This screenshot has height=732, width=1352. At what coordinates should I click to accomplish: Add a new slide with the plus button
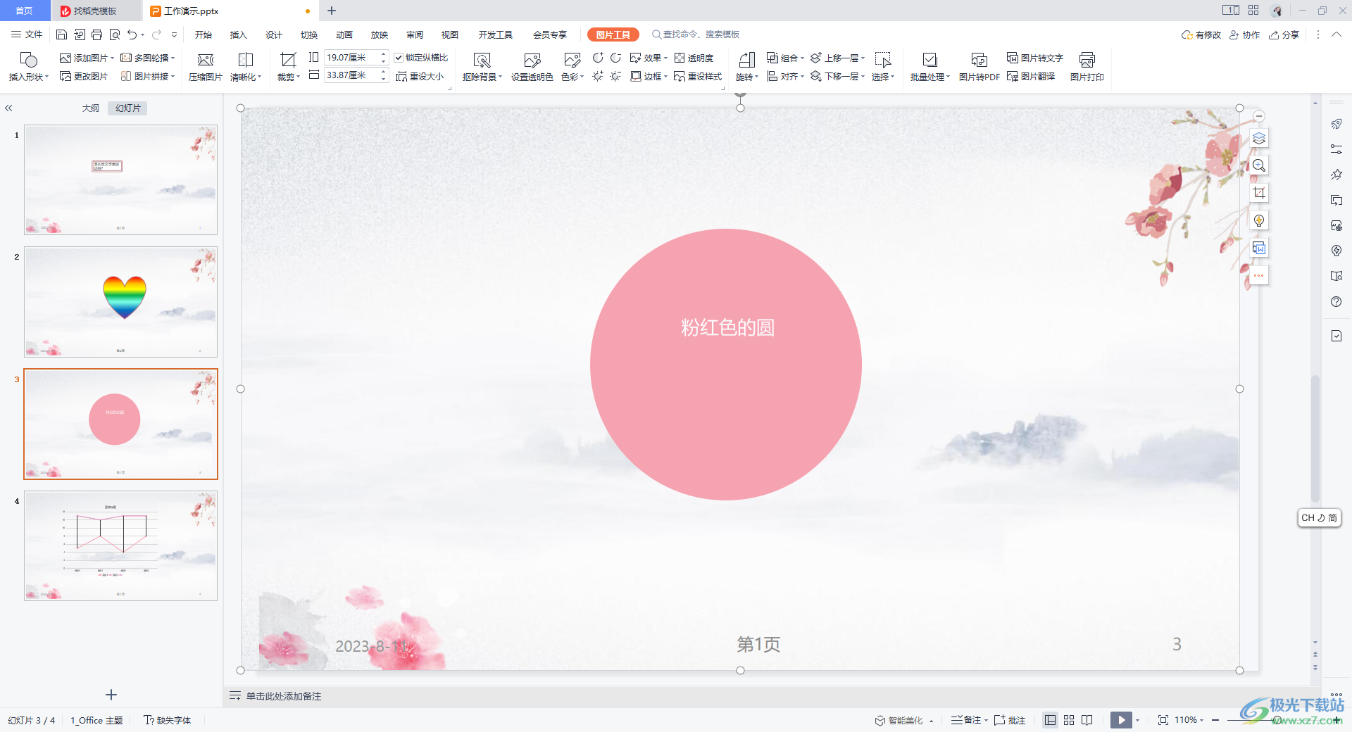tap(111, 695)
